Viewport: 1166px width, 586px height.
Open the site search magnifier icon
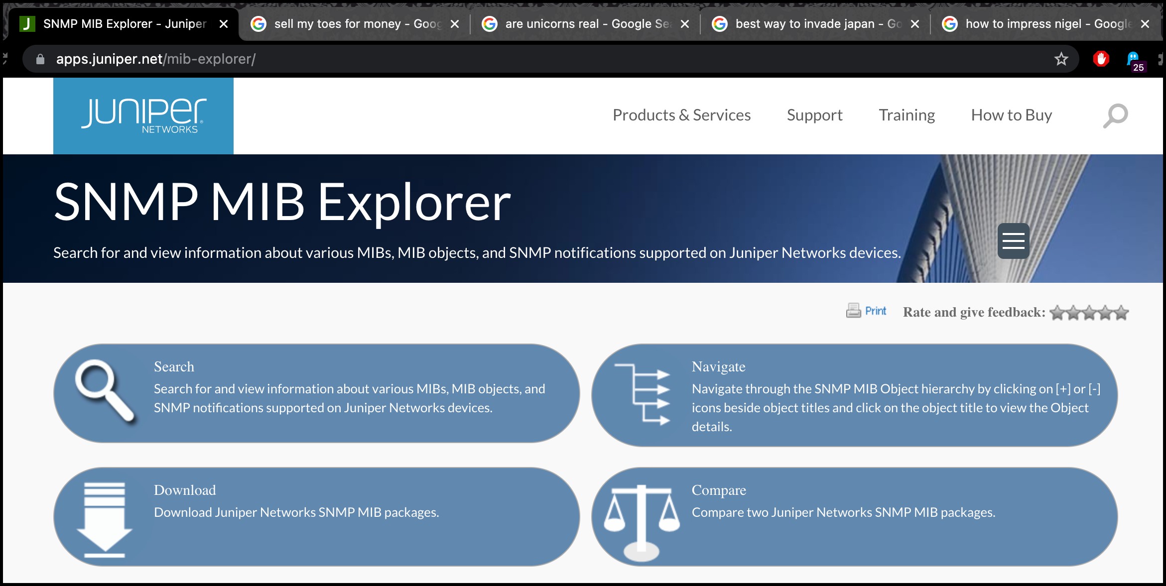click(1115, 116)
